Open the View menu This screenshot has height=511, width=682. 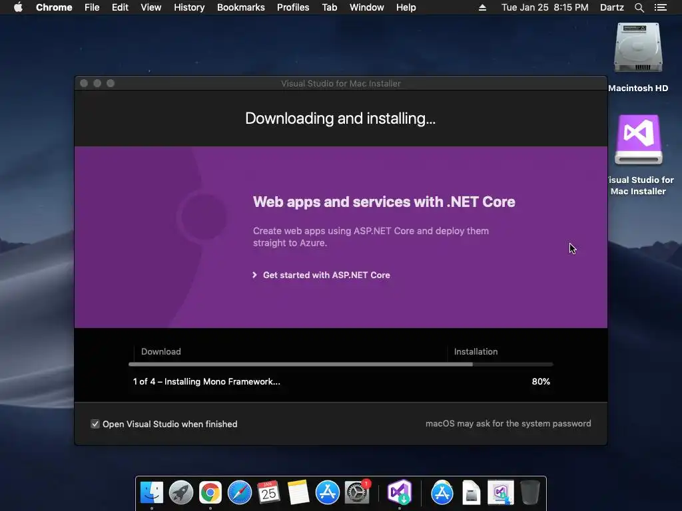coord(151,7)
